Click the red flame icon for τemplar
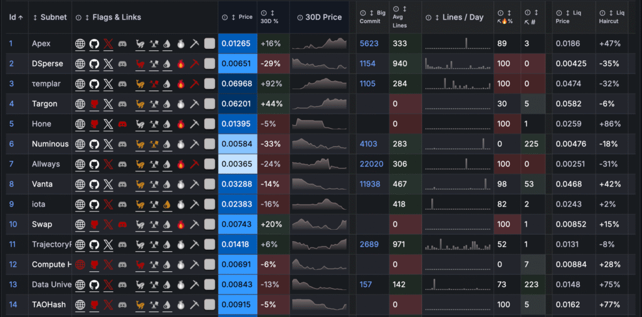The height and width of the screenshot is (317, 642). click(x=181, y=83)
